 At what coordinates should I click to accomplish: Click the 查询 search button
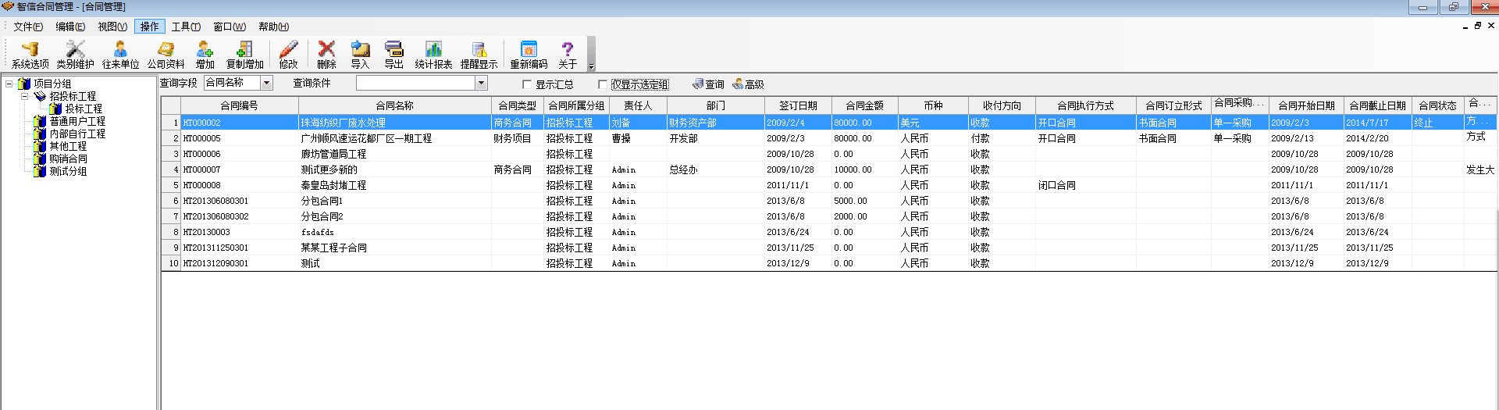pos(708,84)
